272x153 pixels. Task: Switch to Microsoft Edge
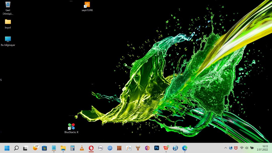[185, 148]
